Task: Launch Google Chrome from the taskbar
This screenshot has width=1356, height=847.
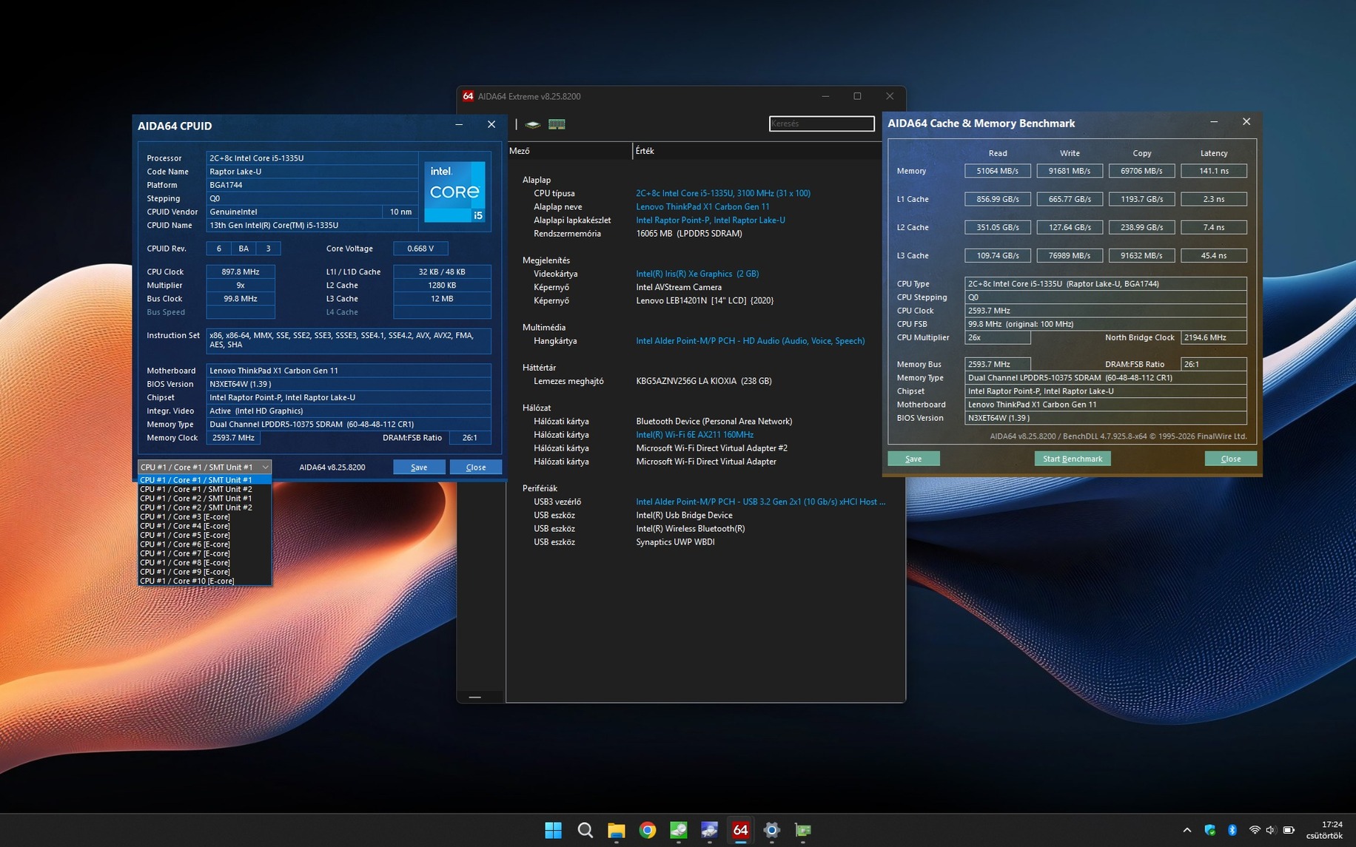Action: pos(647,830)
